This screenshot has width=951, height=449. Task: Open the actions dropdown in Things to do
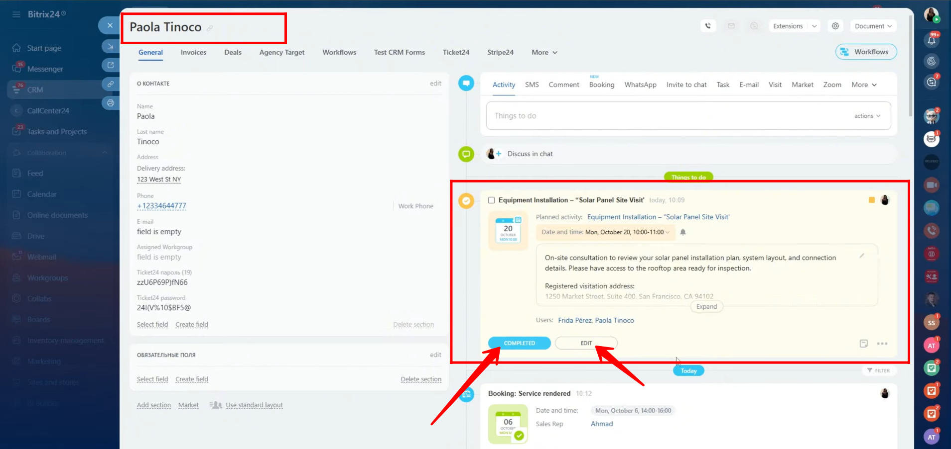click(x=867, y=116)
